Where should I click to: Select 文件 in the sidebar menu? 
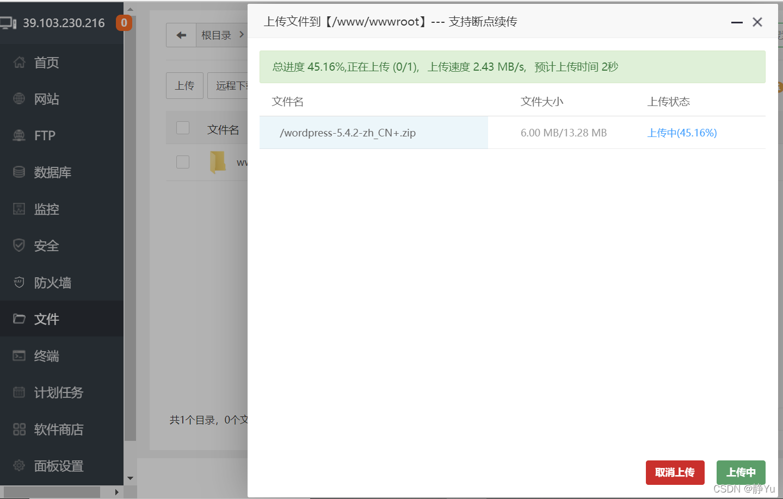pyautogui.click(x=62, y=319)
